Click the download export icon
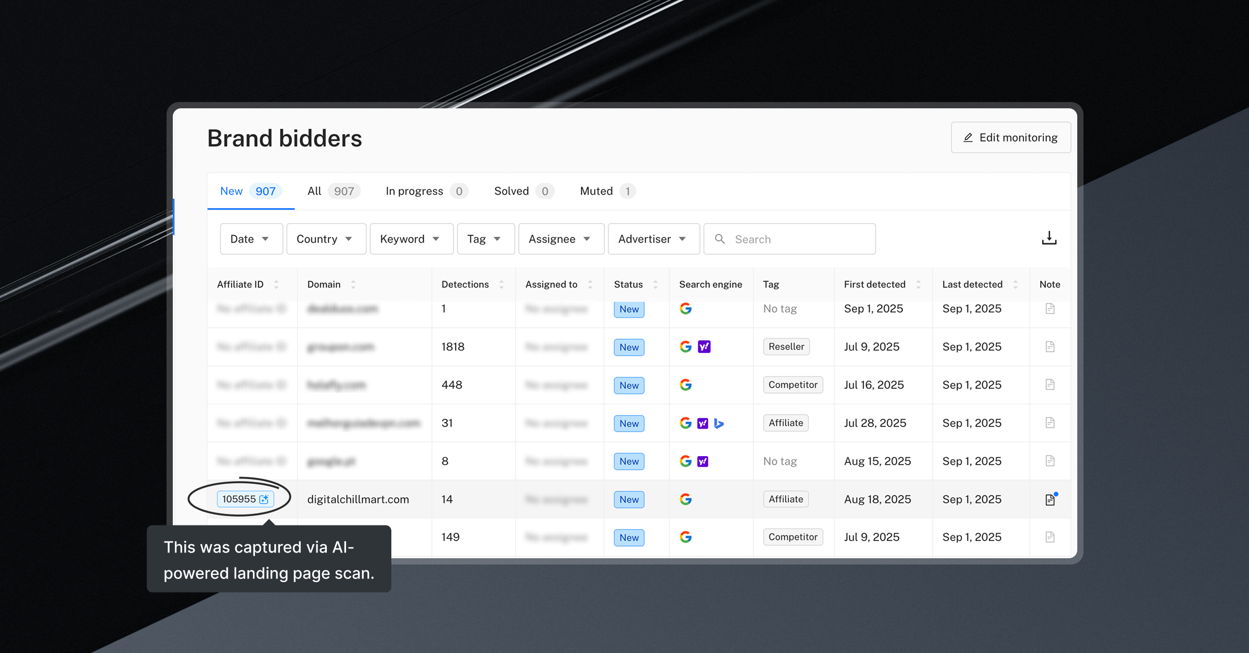Screen dimensions: 1249x653 pyautogui.click(x=1049, y=238)
